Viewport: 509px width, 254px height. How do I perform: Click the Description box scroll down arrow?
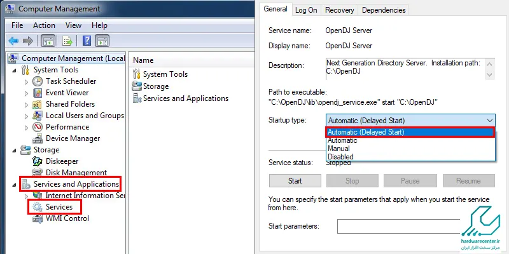490,75
